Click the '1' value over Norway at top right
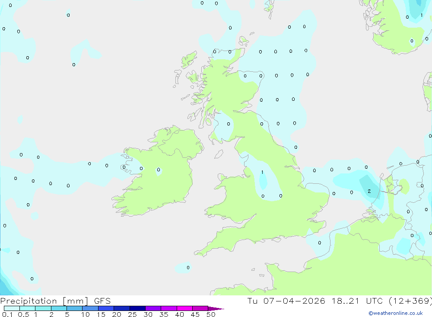The width and height of the screenshot is (432, 317). pos(422,16)
